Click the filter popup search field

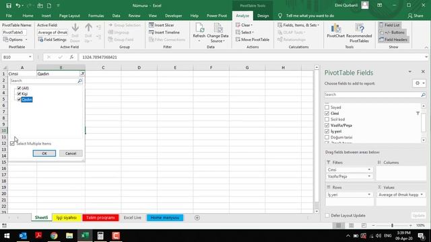click(44, 81)
